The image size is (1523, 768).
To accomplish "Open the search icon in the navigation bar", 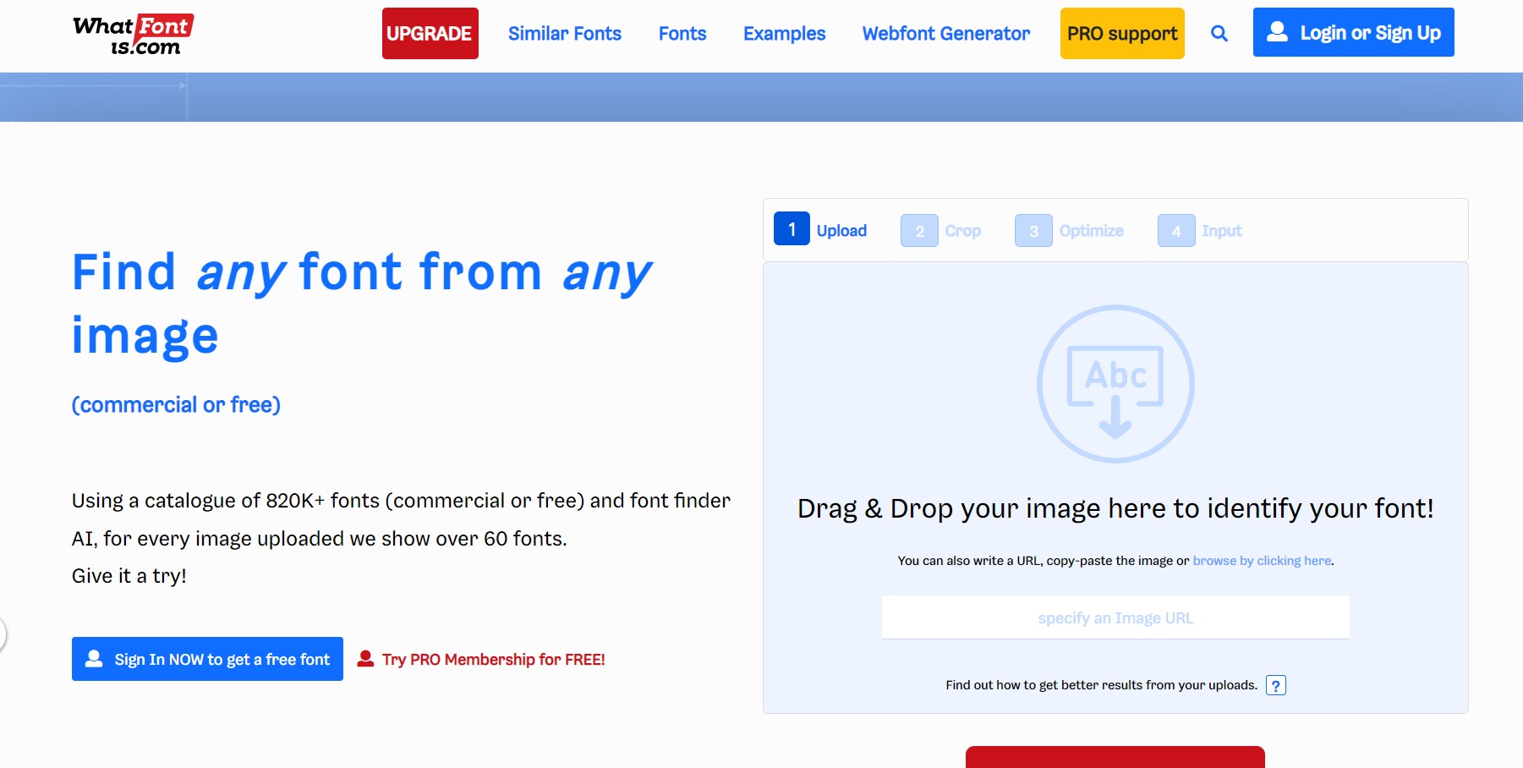I will point(1219,33).
